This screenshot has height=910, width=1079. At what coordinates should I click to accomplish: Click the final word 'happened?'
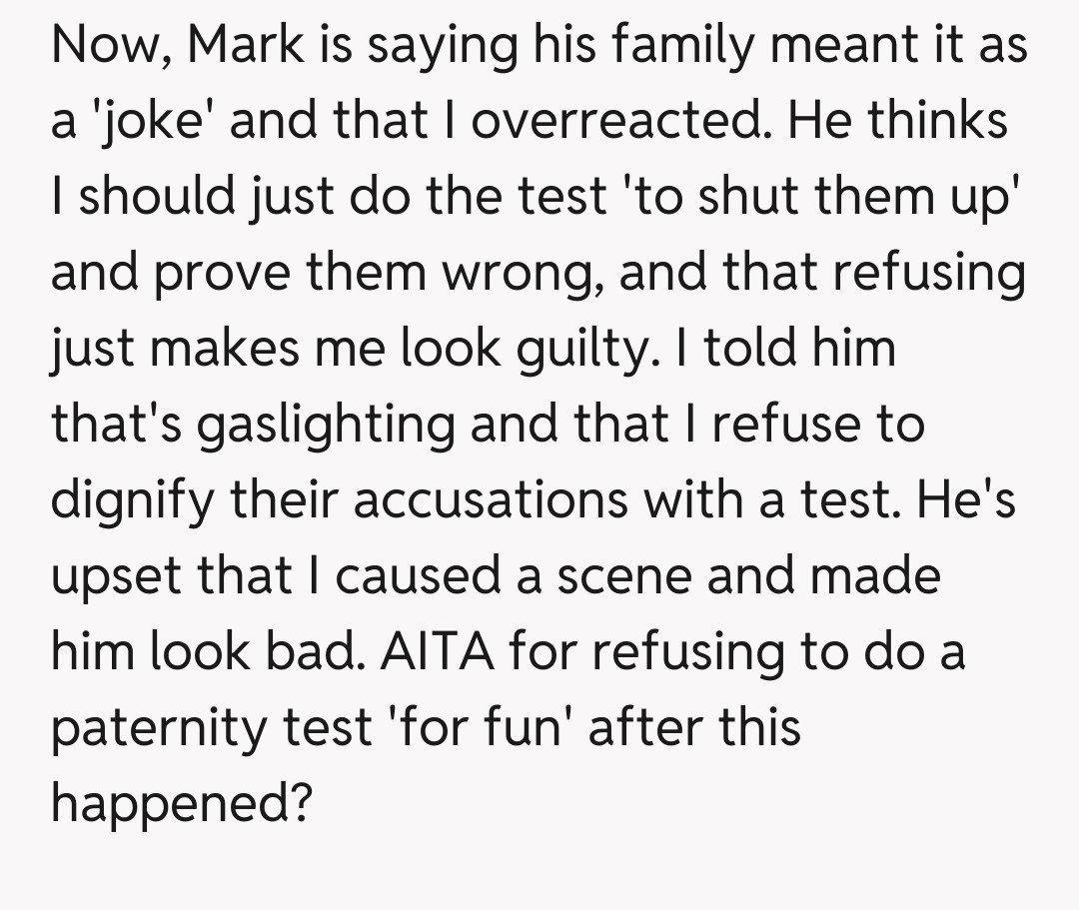tap(178, 804)
